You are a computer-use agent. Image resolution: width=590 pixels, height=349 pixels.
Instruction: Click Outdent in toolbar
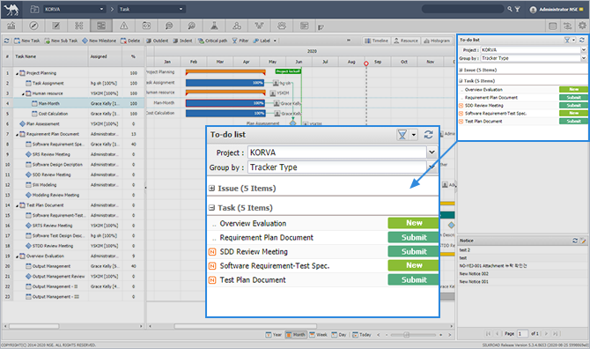tap(158, 41)
